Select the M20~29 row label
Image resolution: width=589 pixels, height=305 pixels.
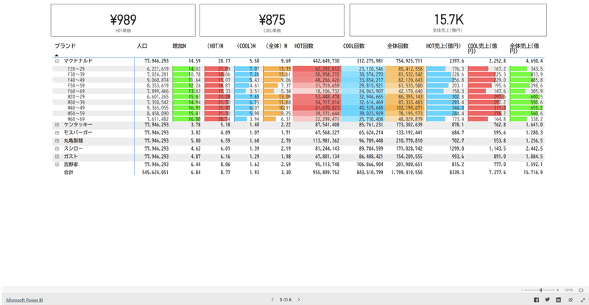point(77,97)
